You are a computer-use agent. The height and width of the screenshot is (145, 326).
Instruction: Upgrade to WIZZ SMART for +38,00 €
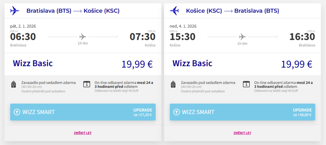(242, 112)
